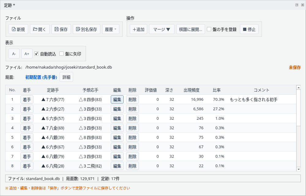Click 着手 for ▲５六歩(57) row
Screen dimensions: 306x196
click(x=27, y=118)
